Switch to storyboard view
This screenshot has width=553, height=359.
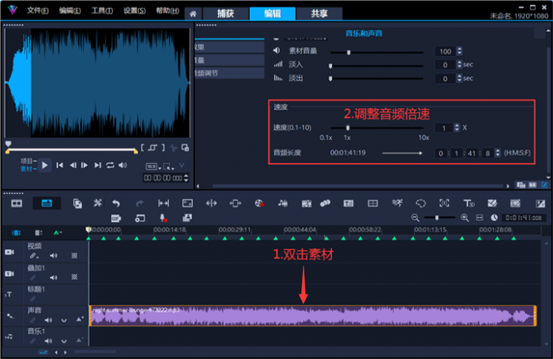[x=17, y=203]
